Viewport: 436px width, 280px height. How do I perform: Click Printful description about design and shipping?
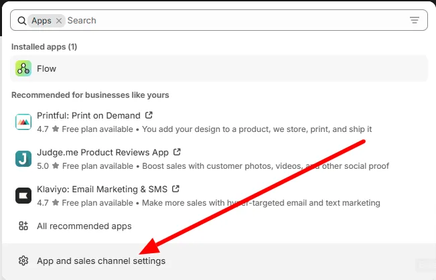pyautogui.click(x=257, y=129)
